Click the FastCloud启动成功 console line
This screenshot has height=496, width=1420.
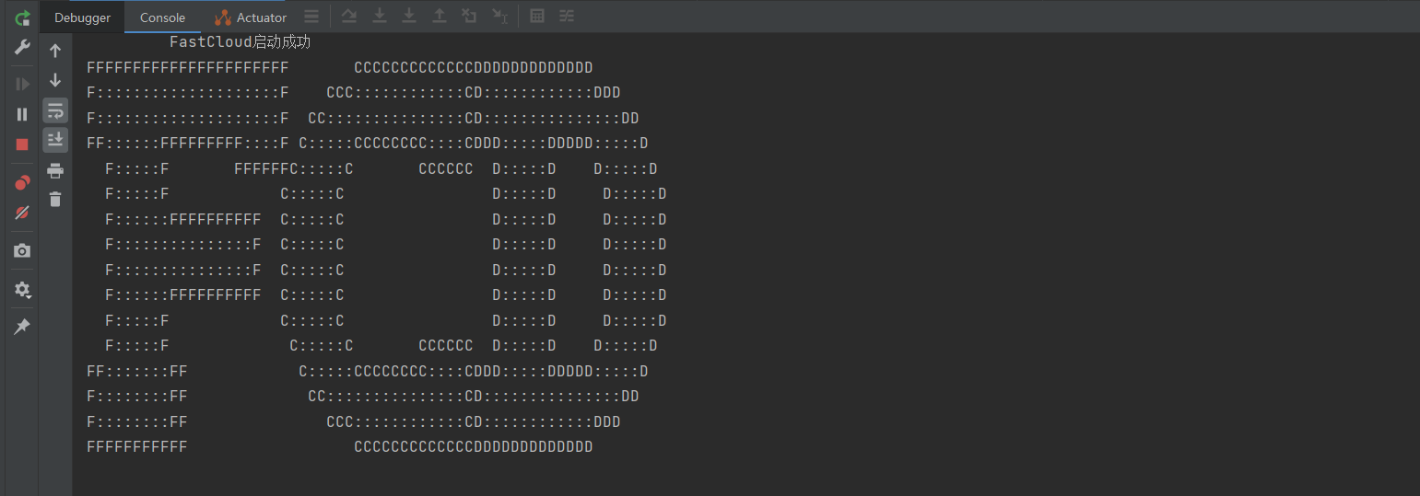point(240,42)
